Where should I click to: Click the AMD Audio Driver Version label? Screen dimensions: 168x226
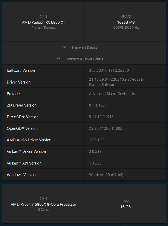(29, 140)
